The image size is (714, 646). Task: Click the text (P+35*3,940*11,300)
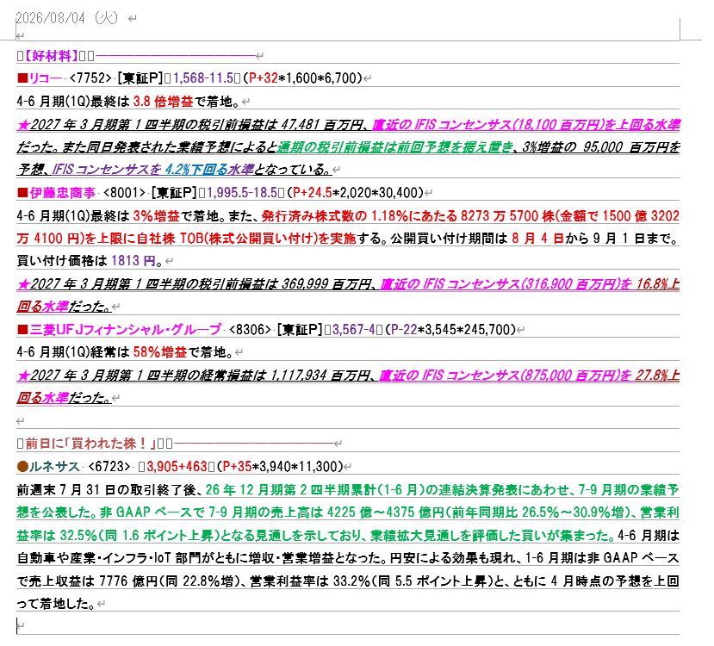[280, 467]
